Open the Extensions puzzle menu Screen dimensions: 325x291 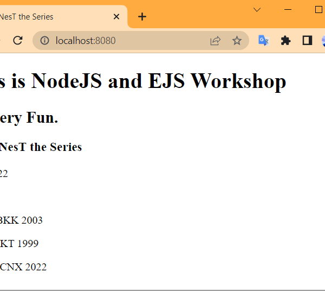point(285,41)
